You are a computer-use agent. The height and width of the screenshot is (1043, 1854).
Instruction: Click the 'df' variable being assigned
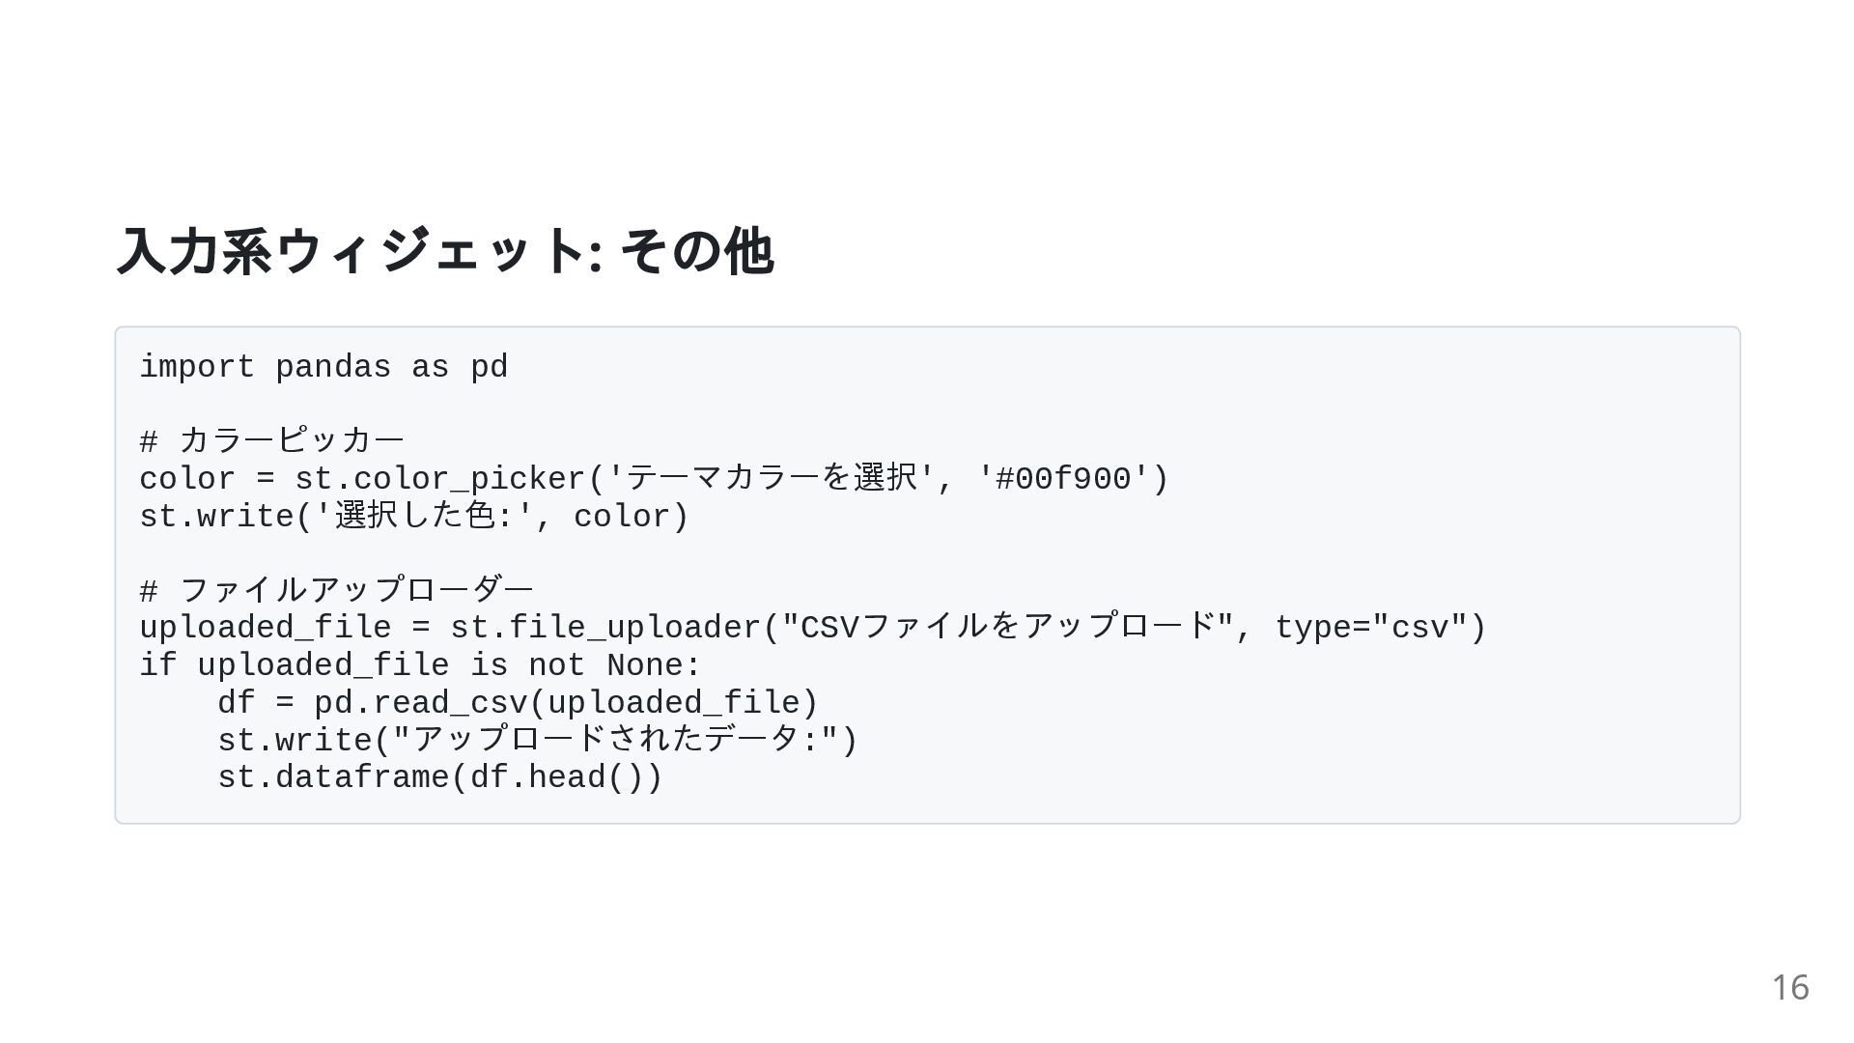coord(236,704)
